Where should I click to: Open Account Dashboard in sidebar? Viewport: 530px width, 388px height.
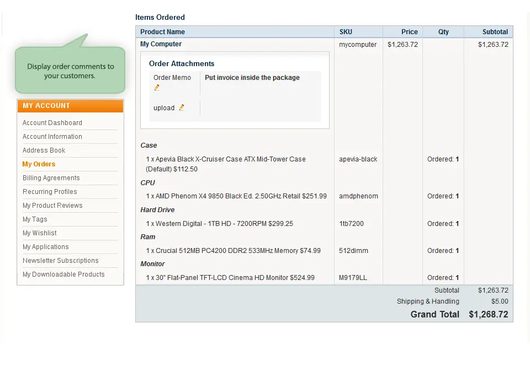click(x=52, y=123)
